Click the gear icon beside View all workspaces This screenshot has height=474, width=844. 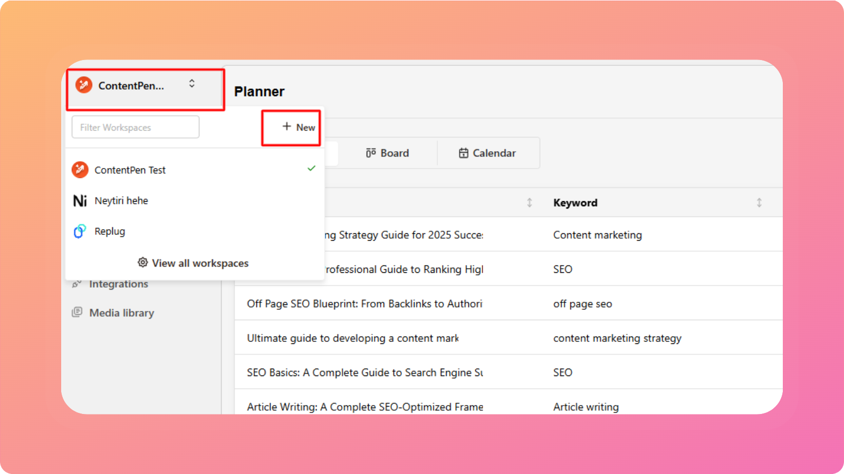142,262
